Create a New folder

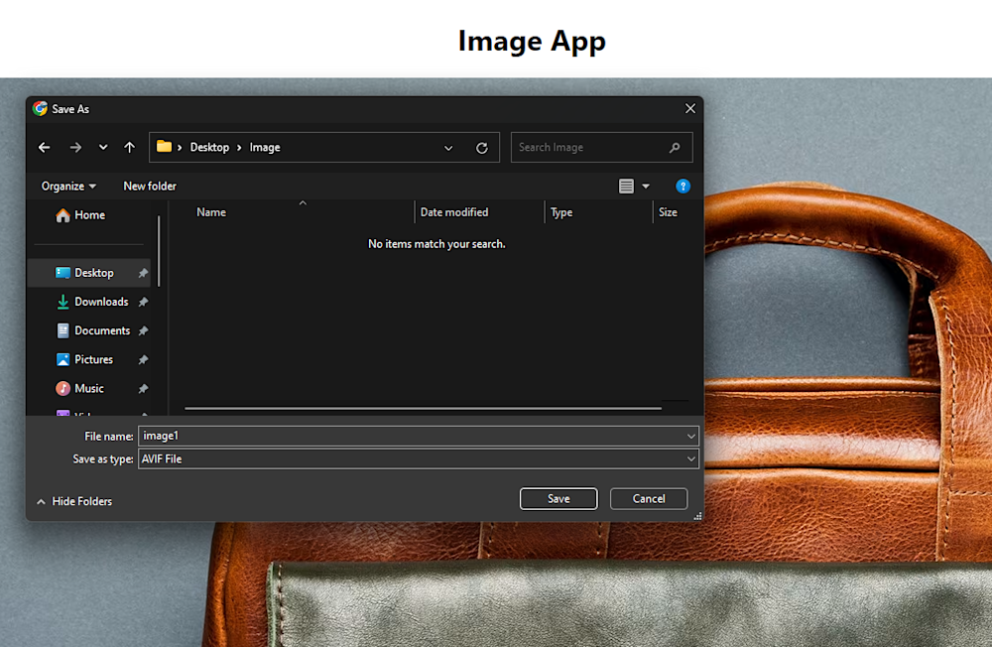[150, 187]
